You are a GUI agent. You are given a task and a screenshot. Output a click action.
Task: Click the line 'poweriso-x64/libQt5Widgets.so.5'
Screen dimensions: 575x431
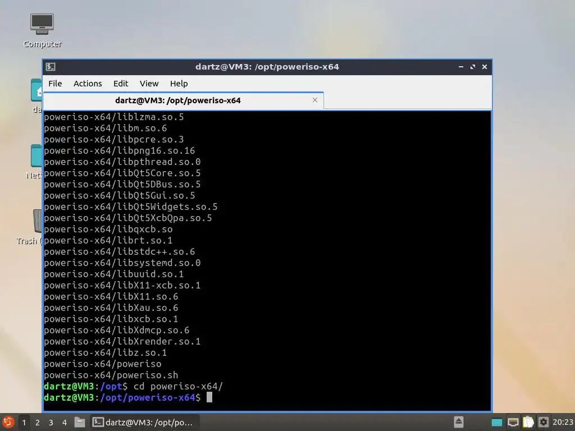130,207
